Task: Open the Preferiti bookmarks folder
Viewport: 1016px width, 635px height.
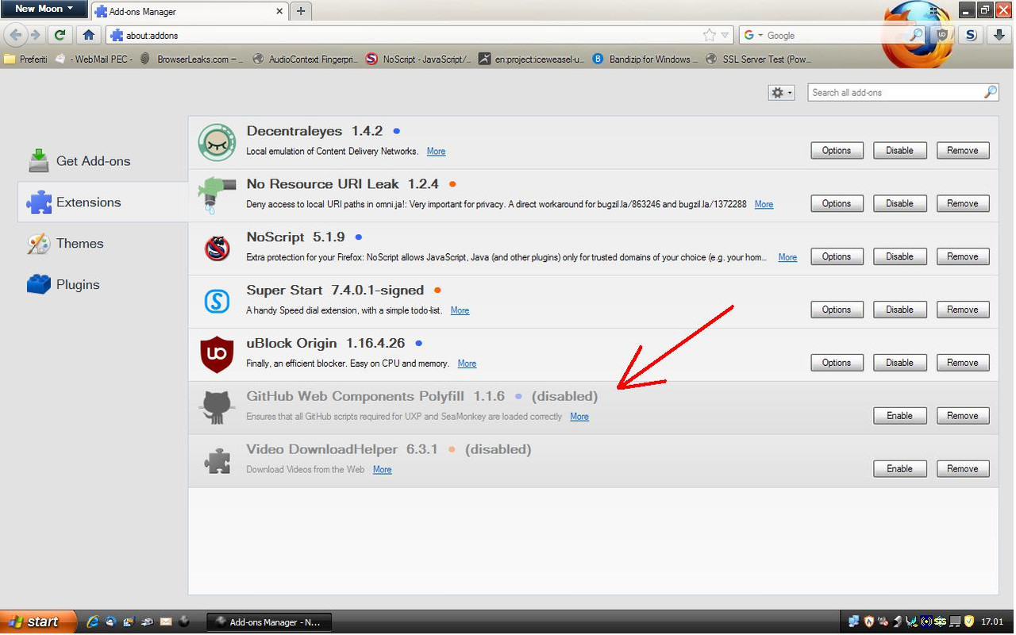Action: pyautogui.click(x=26, y=59)
